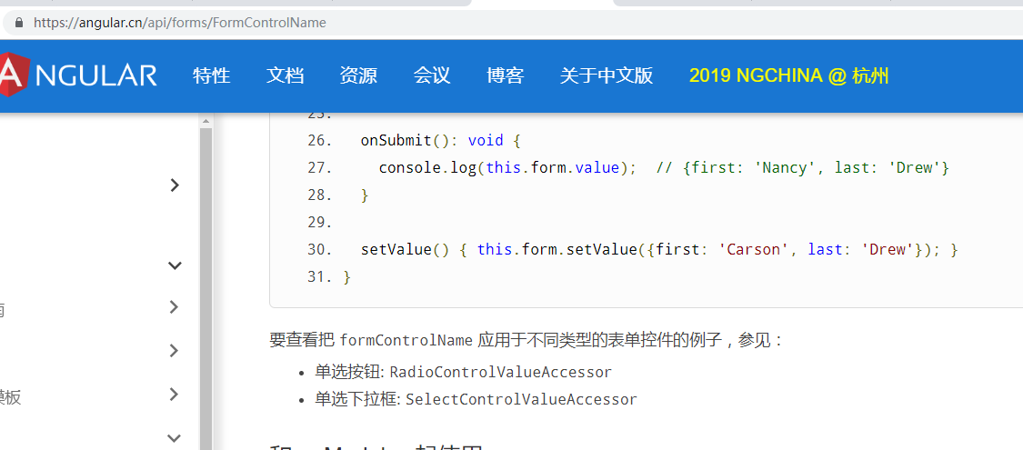Viewport: 1023px width, 450px height.
Task: Open the 博客 link in navbar
Action: tap(505, 75)
